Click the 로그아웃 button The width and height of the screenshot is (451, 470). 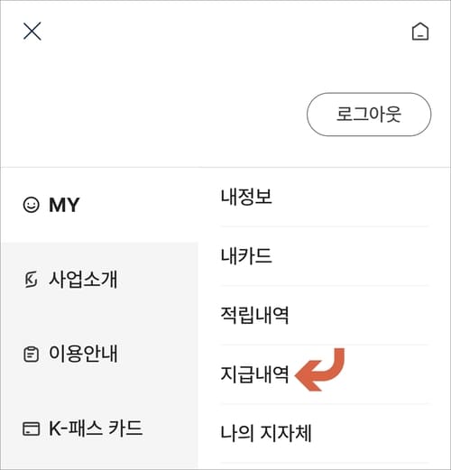[369, 115]
